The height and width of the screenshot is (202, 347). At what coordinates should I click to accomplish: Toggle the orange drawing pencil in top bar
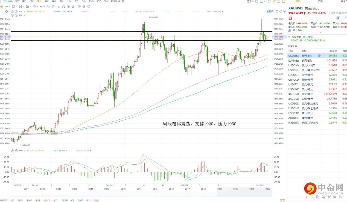coord(274,1)
